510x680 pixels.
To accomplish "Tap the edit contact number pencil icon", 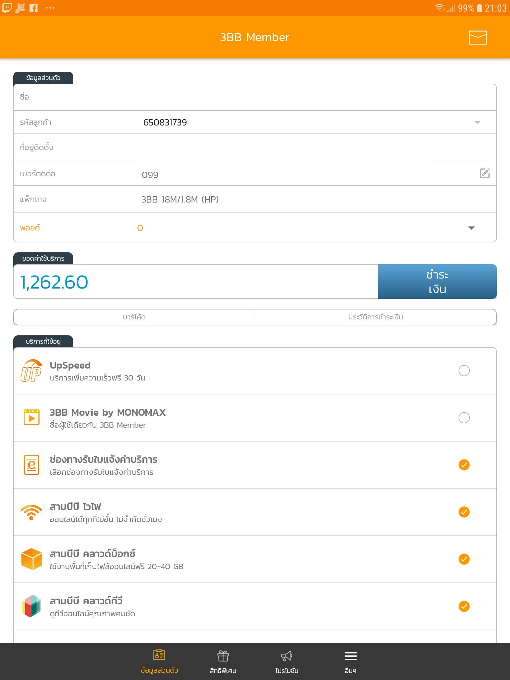I will (485, 173).
